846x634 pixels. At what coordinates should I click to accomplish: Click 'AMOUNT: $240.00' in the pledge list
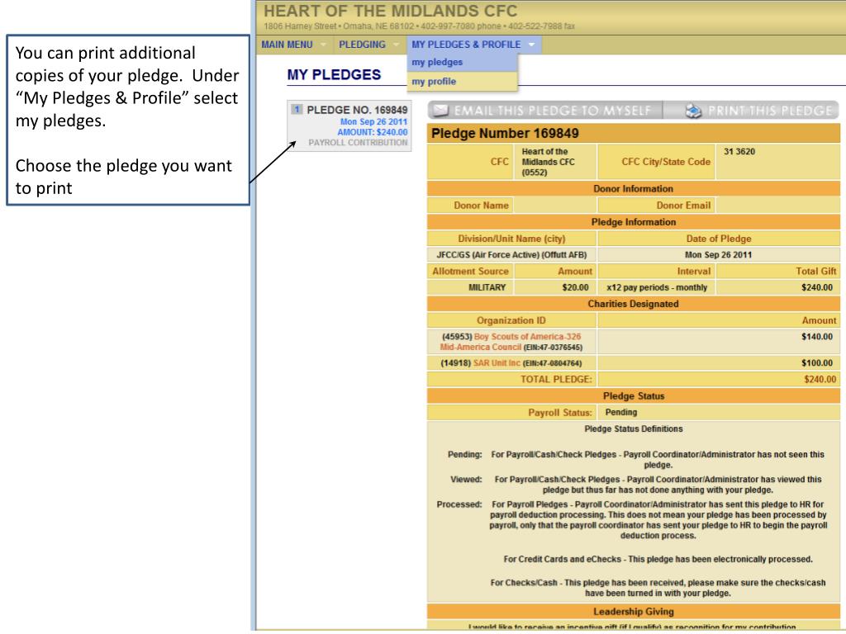click(x=373, y=132)
